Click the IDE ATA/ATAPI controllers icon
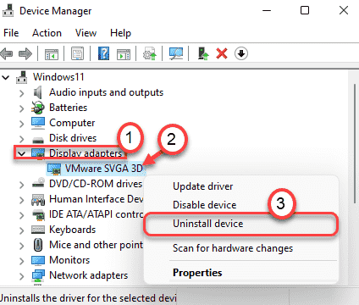 click(38, 214)
